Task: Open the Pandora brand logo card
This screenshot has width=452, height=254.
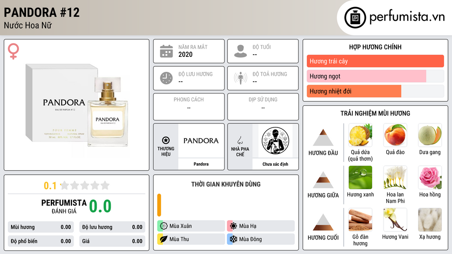Action: [x=201, y=141]
